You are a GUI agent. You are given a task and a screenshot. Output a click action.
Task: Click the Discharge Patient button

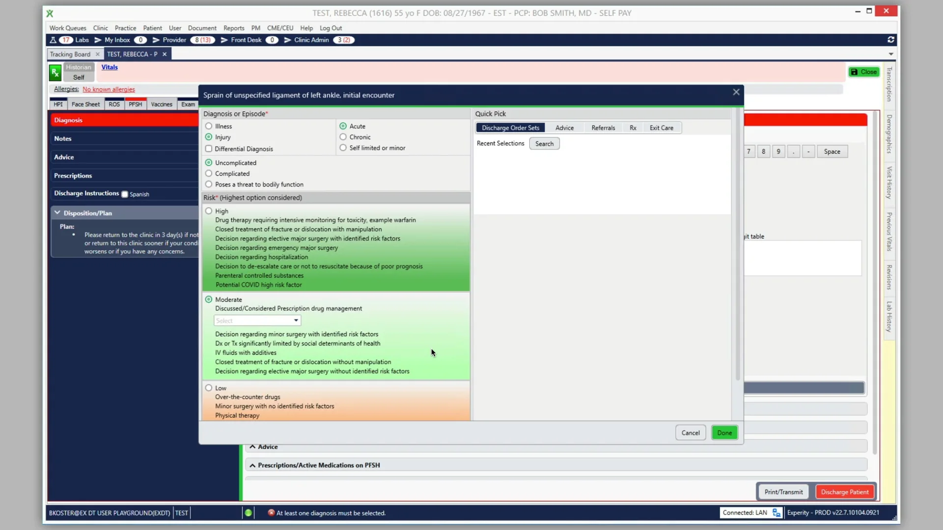click(x=844, y=491)
